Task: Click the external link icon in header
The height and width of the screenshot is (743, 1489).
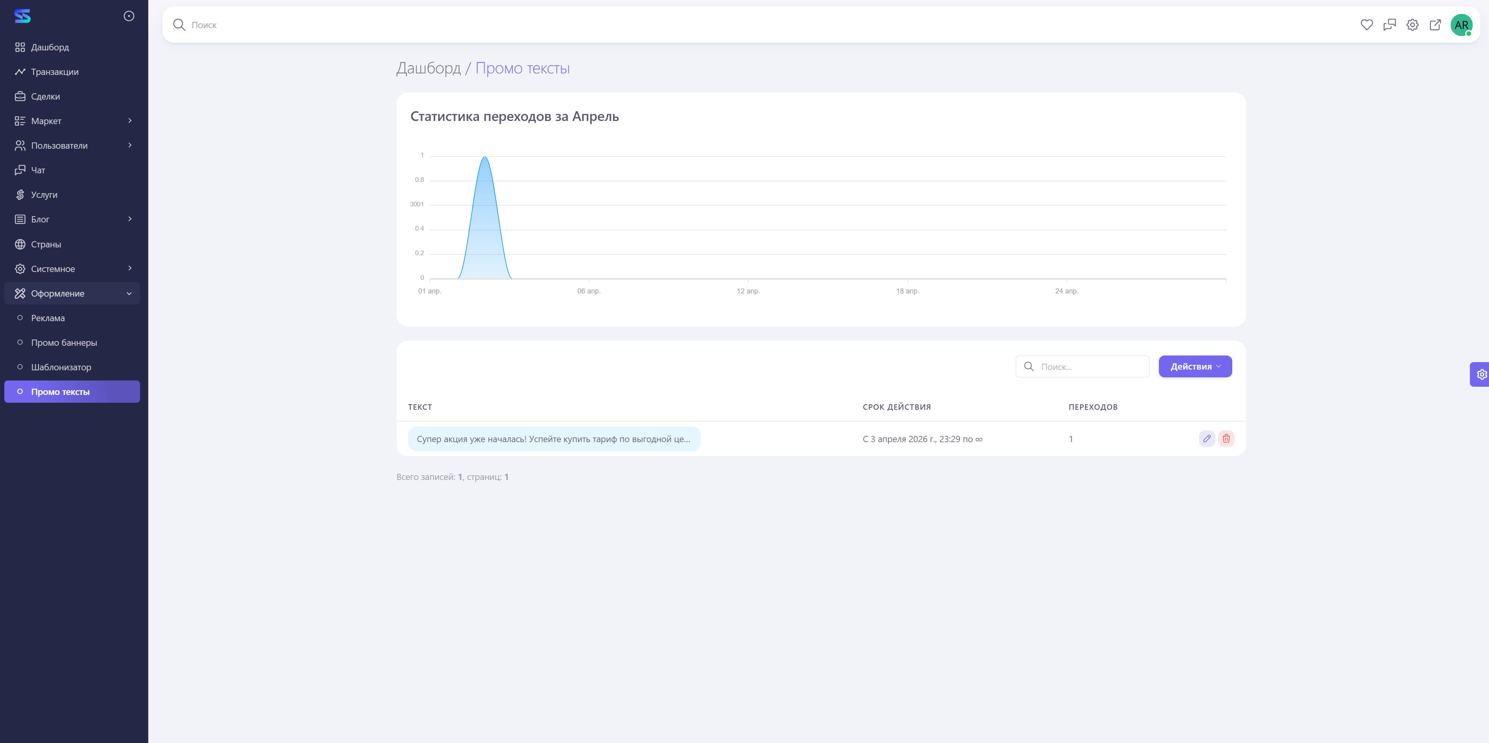Action: 1435,25
